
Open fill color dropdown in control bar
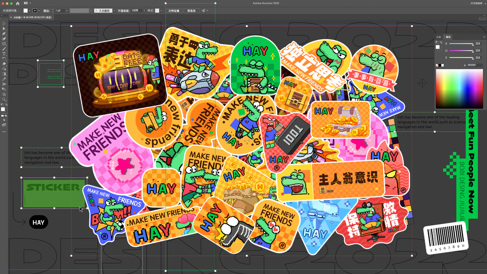[x=29, y=11]
